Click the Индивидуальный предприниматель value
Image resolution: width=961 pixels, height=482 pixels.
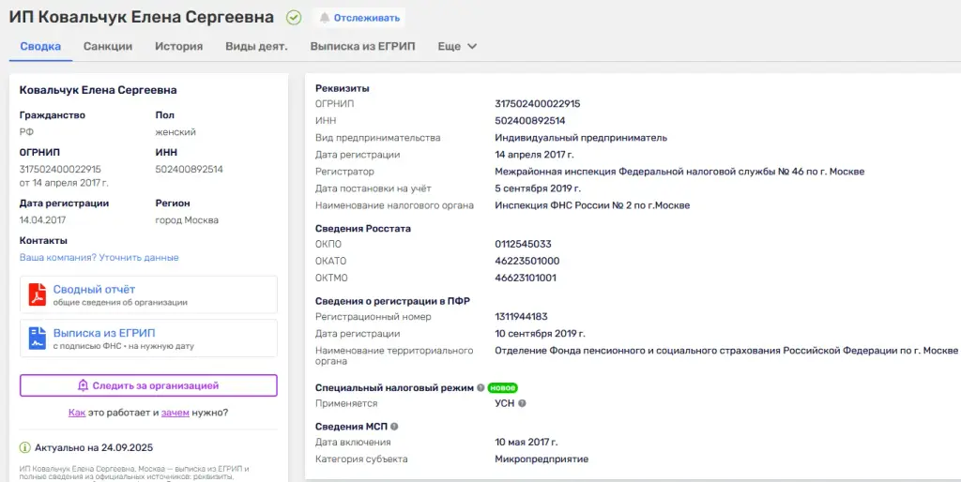[581, 138]
